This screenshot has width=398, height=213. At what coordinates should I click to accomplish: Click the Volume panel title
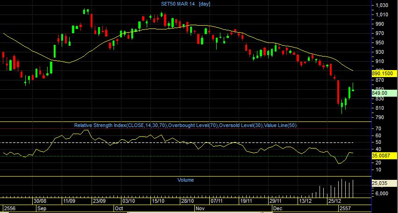click(x=185, y=180)
